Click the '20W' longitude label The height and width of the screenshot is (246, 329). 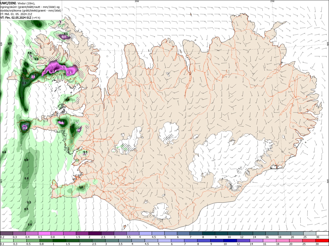coord(137,1)
